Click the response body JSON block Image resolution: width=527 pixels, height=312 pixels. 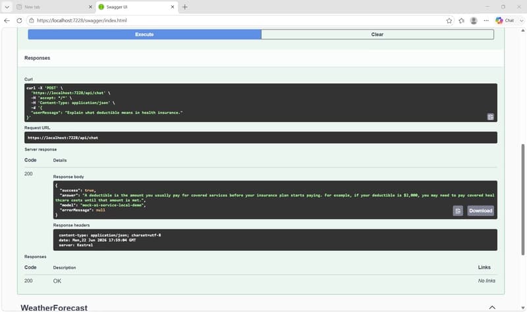[275, 200]
